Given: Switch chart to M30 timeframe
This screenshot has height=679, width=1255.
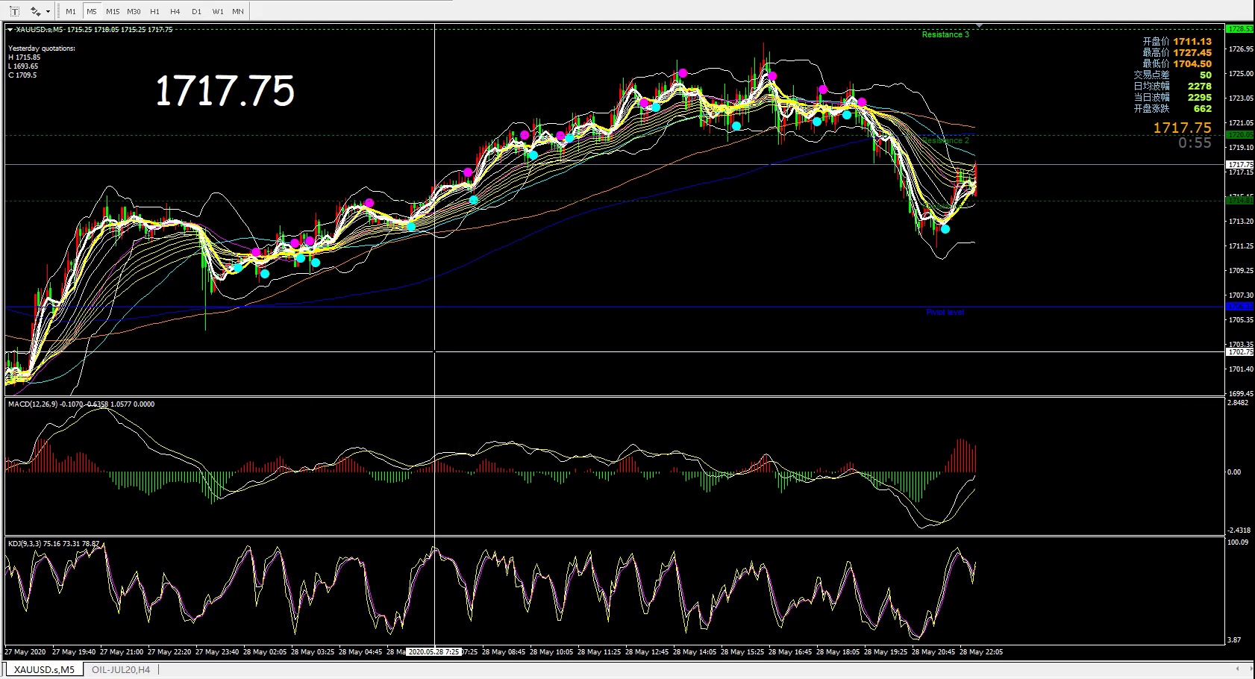Looking at the screenshot, I should point(134,11).
